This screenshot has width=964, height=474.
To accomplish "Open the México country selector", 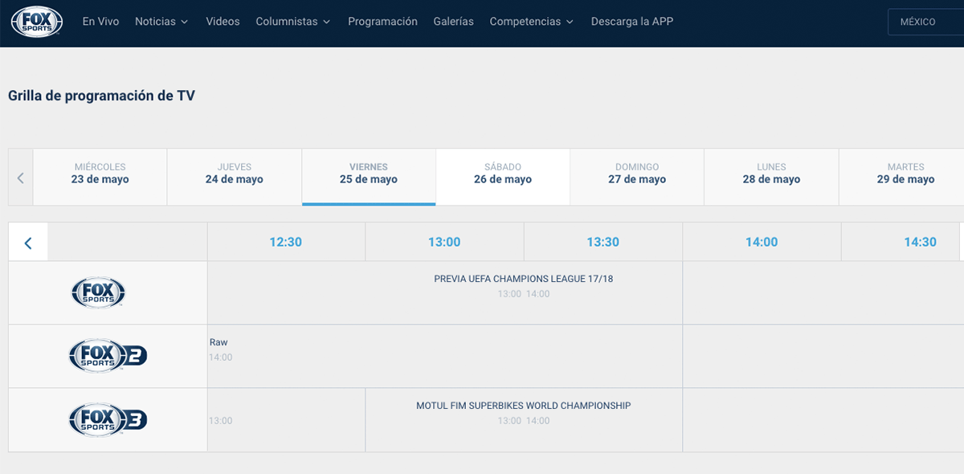I will (x=924, y=22).
